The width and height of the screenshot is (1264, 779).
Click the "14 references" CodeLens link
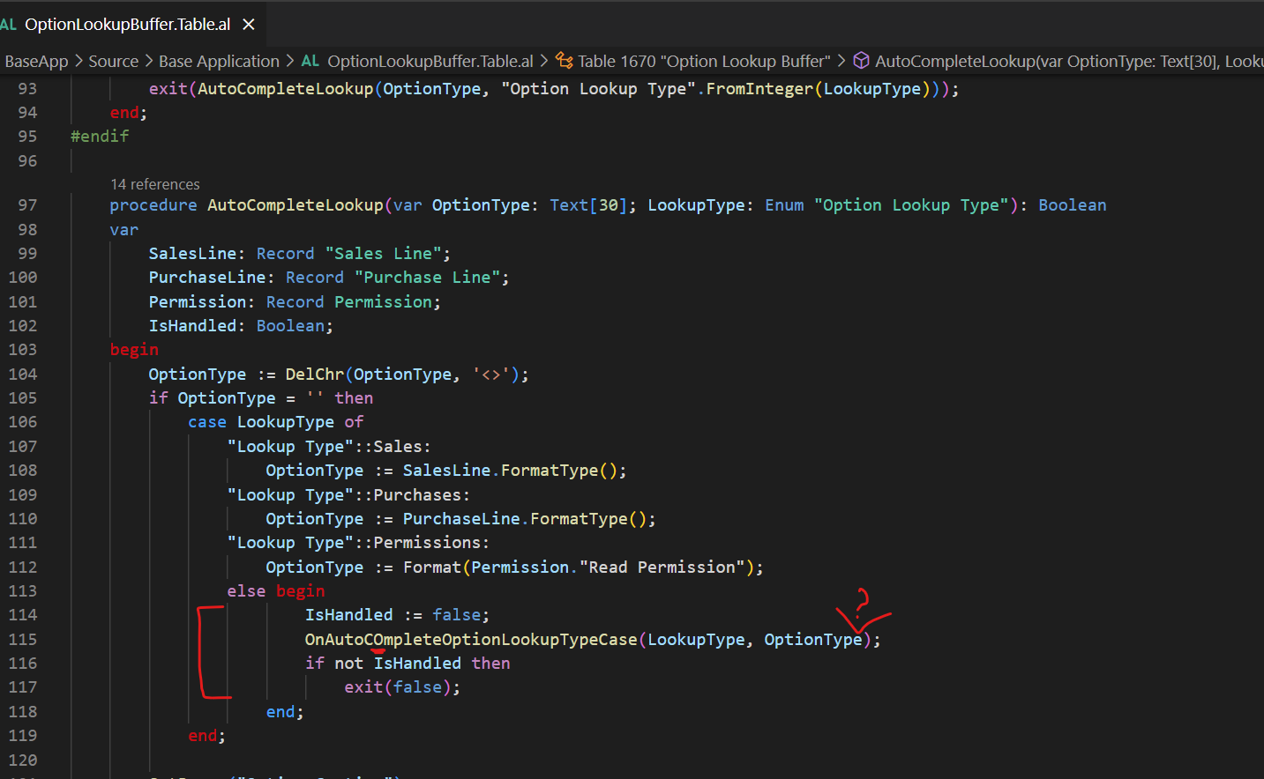pyautogui.click(x=154, y=184)
